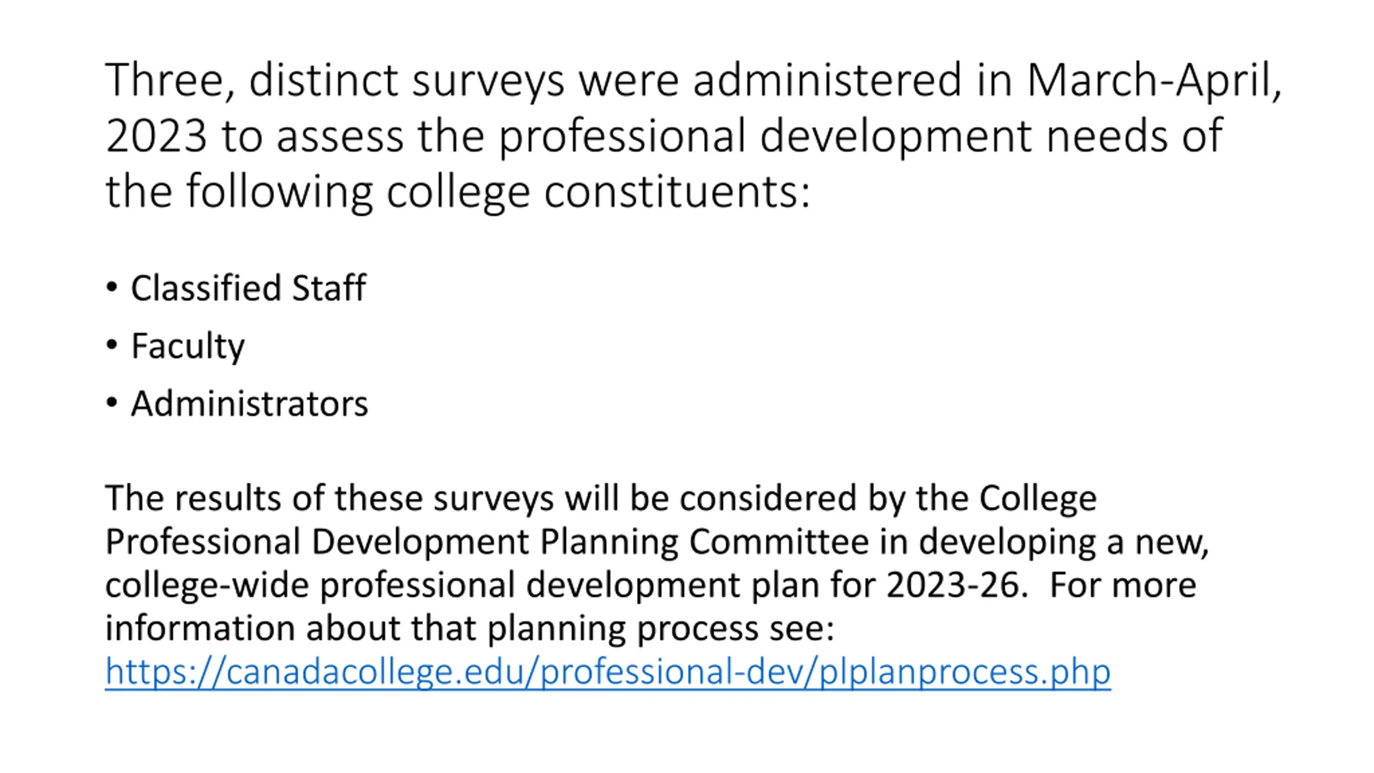Click the "Administrators" bullet text

pyautogui.click(x=250, y=404)
